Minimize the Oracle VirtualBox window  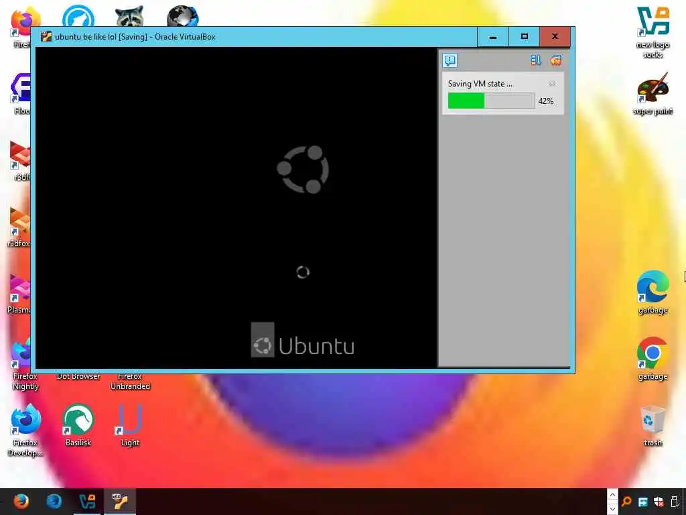click(492, 37)
